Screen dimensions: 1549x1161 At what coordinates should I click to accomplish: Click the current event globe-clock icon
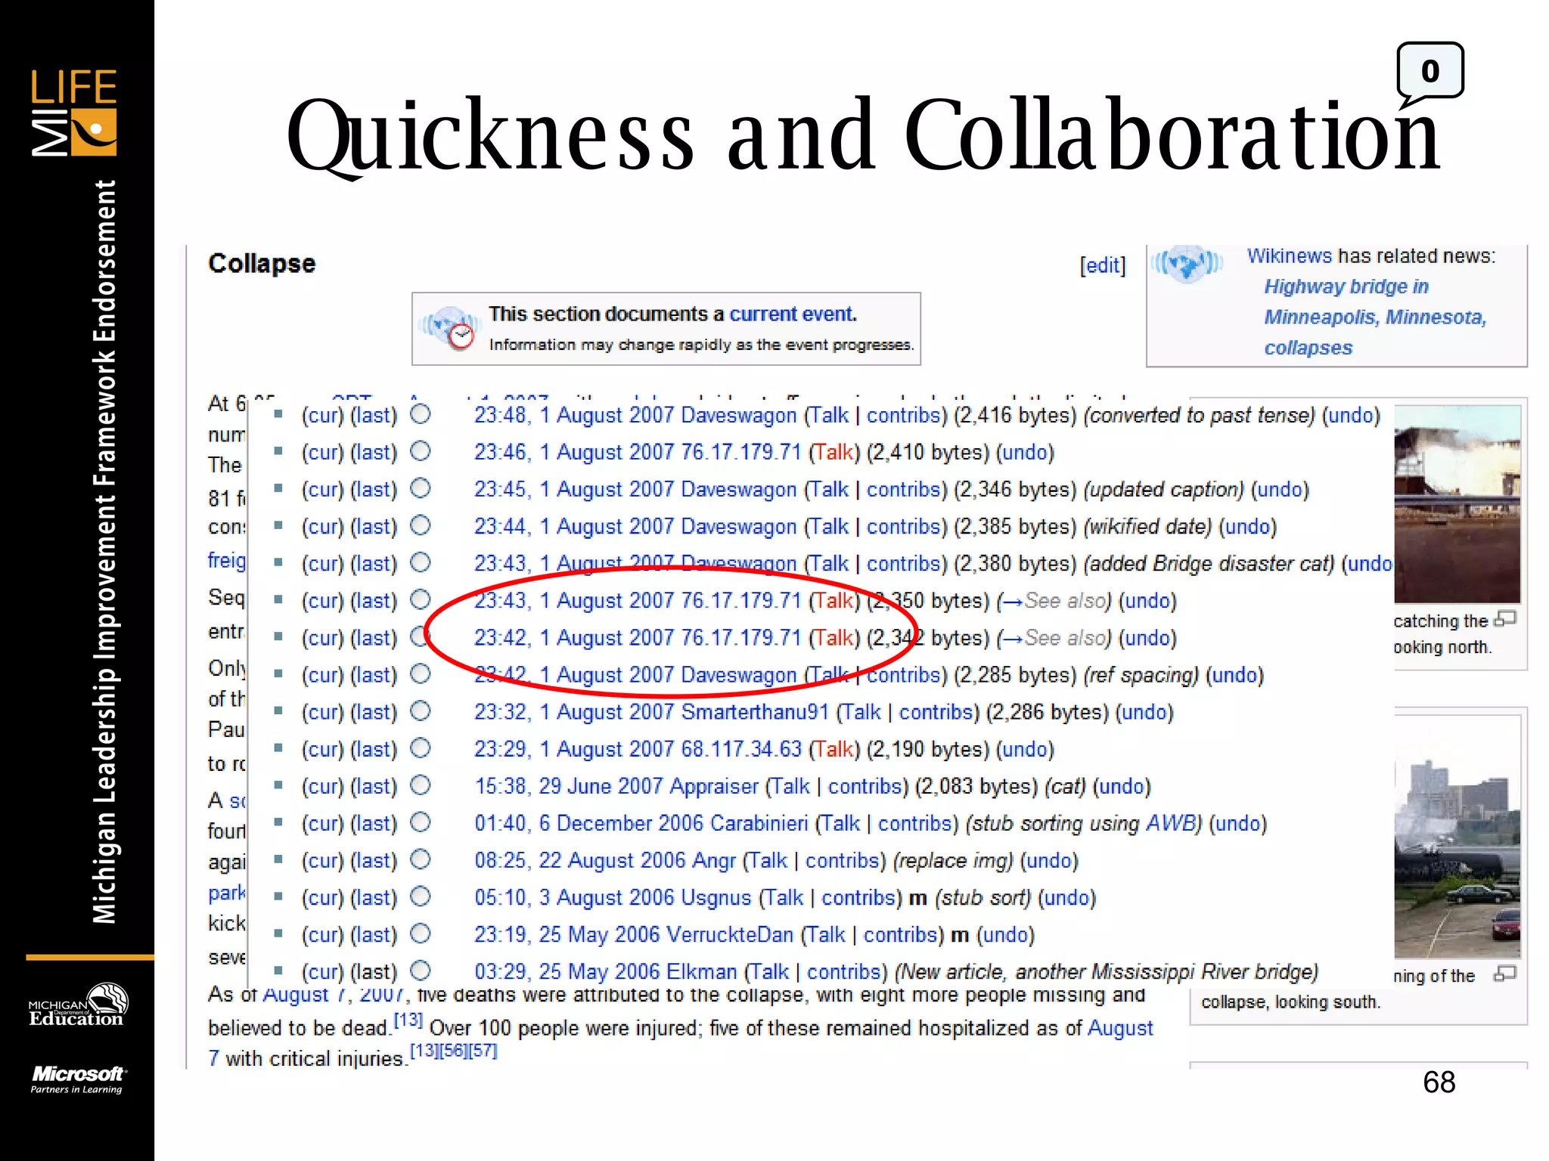pos(450,329)
